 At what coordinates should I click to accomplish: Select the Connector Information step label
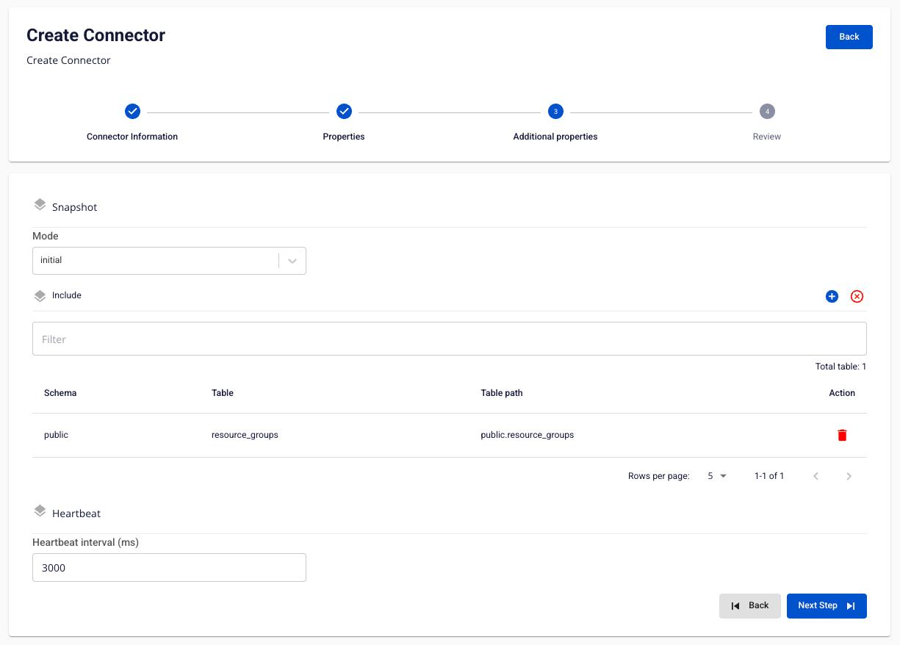[x=132, y=137]
